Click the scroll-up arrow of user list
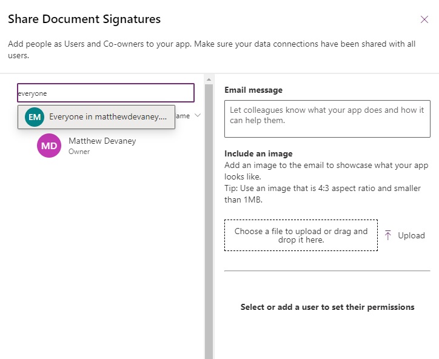 pos(209,79)
